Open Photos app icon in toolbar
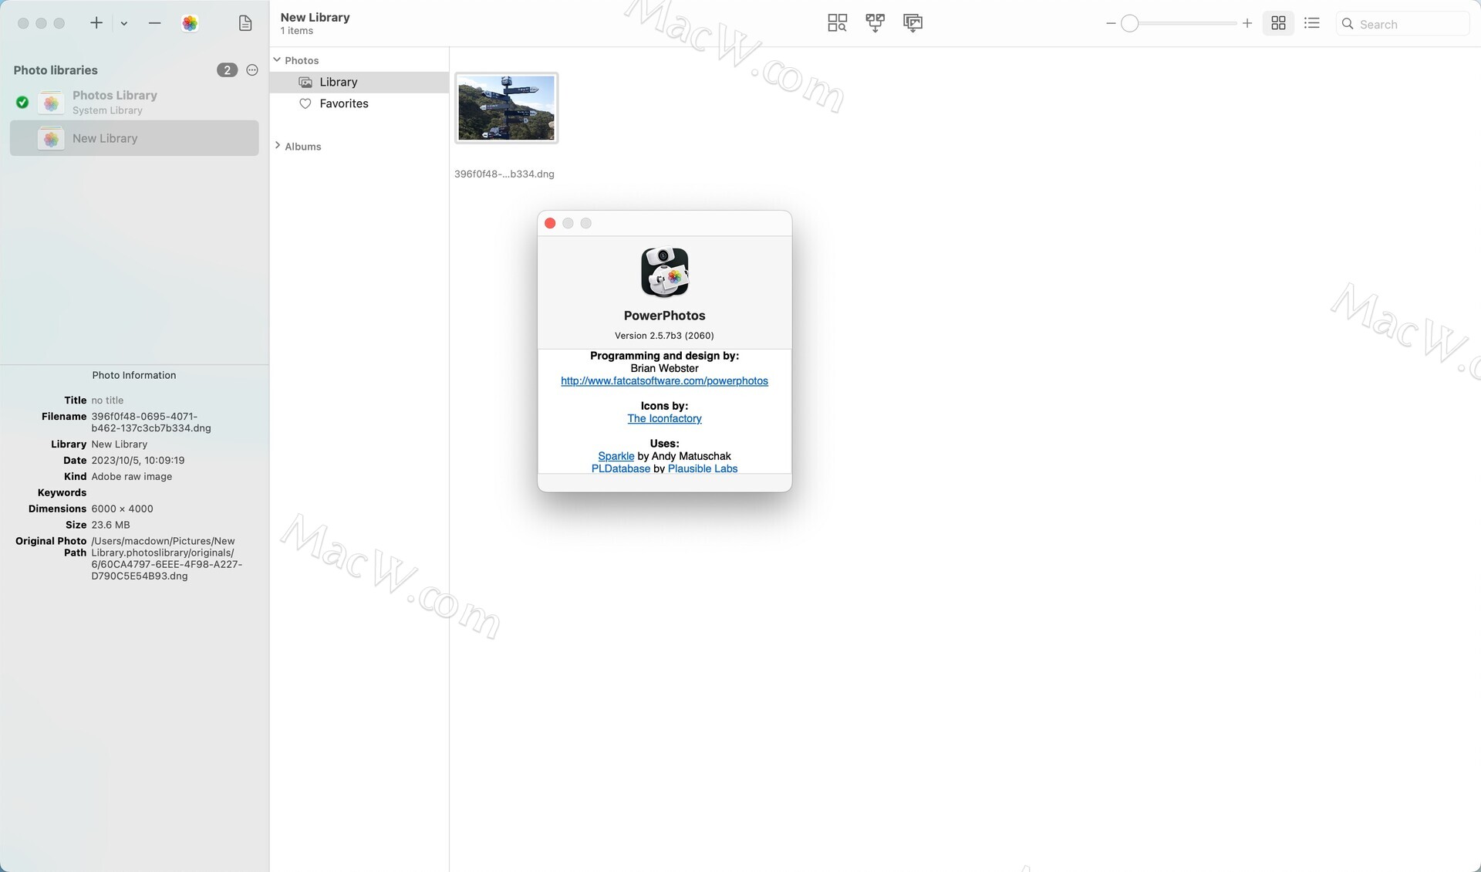The image size is (1481, 872). pos(190,23)
